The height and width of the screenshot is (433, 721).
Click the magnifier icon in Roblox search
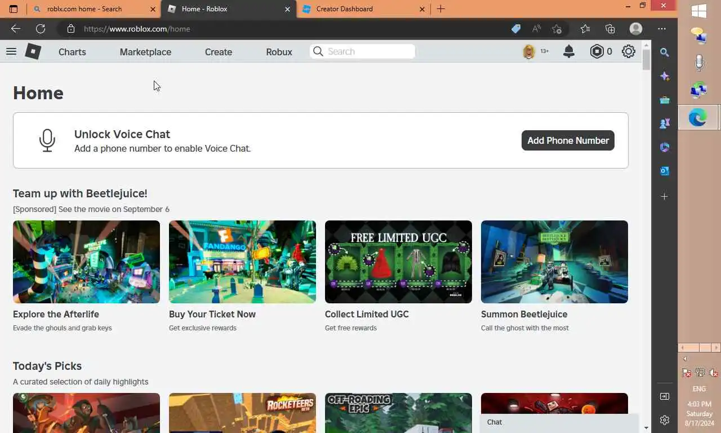[x=318, y=51]
